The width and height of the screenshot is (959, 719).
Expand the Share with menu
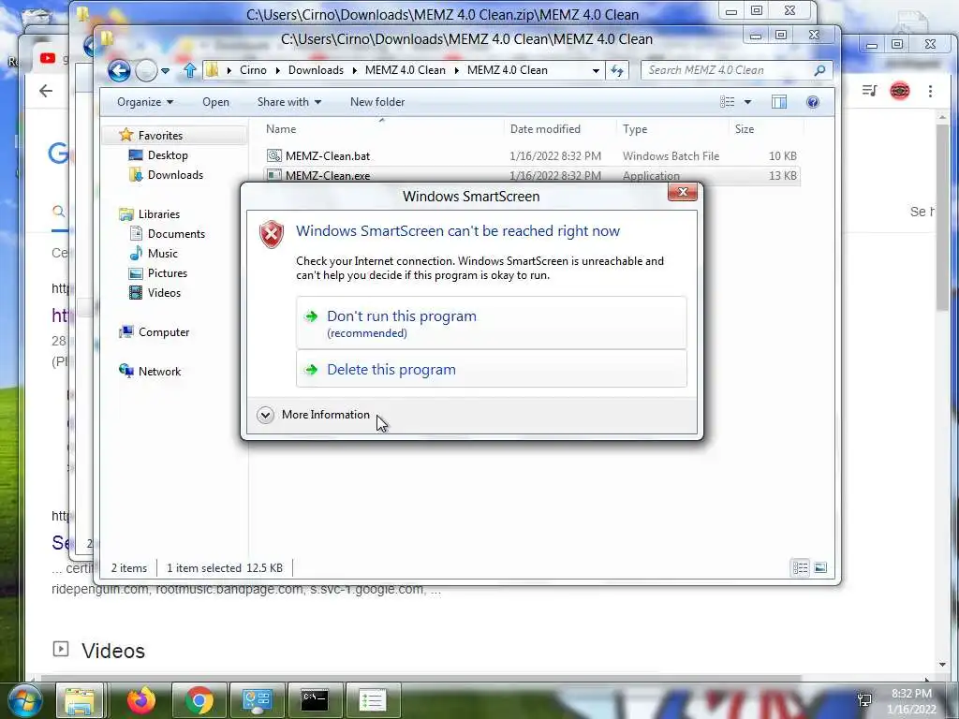click(289, 102)
